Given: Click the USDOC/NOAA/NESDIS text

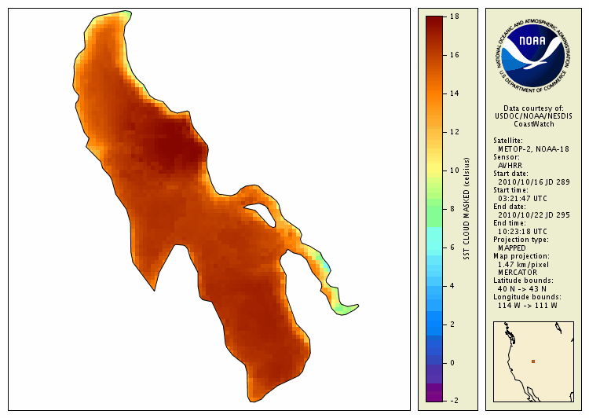Looking at the screenshot, I should [x=533, y=116].
